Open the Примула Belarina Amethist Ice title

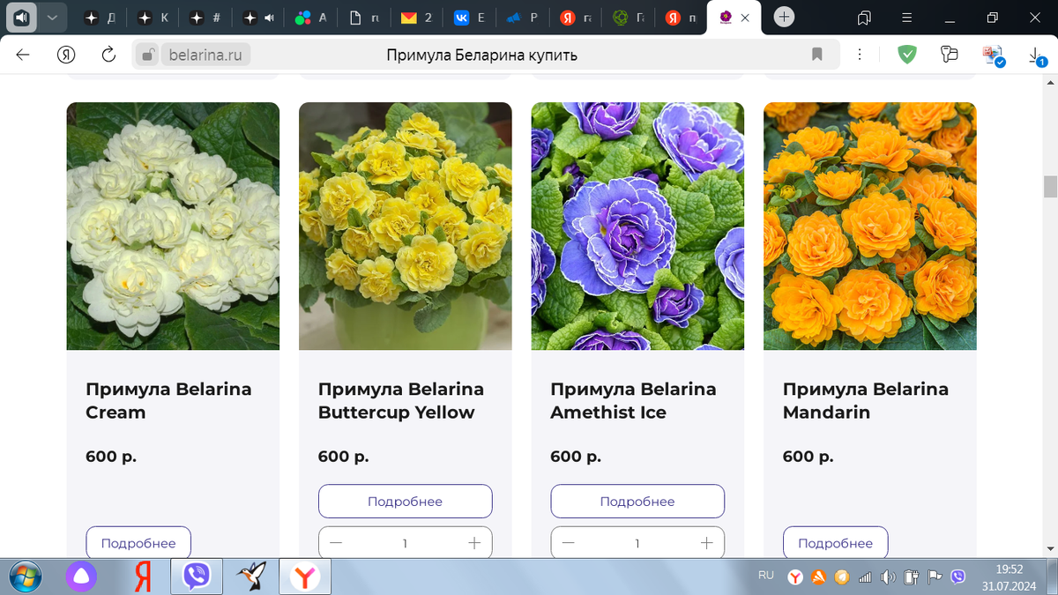tap(633, 400)
